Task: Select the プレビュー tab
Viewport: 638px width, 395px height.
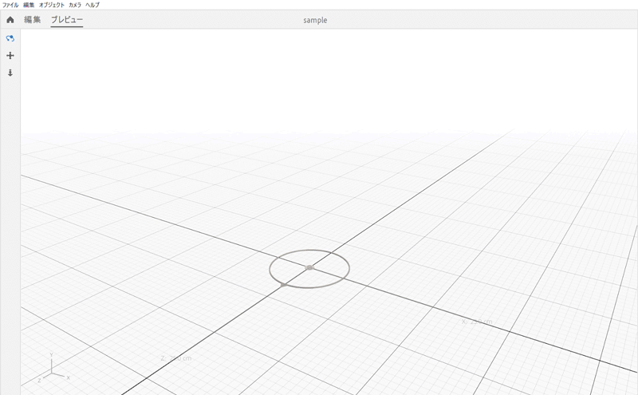Action: click(x=67, y=19)
